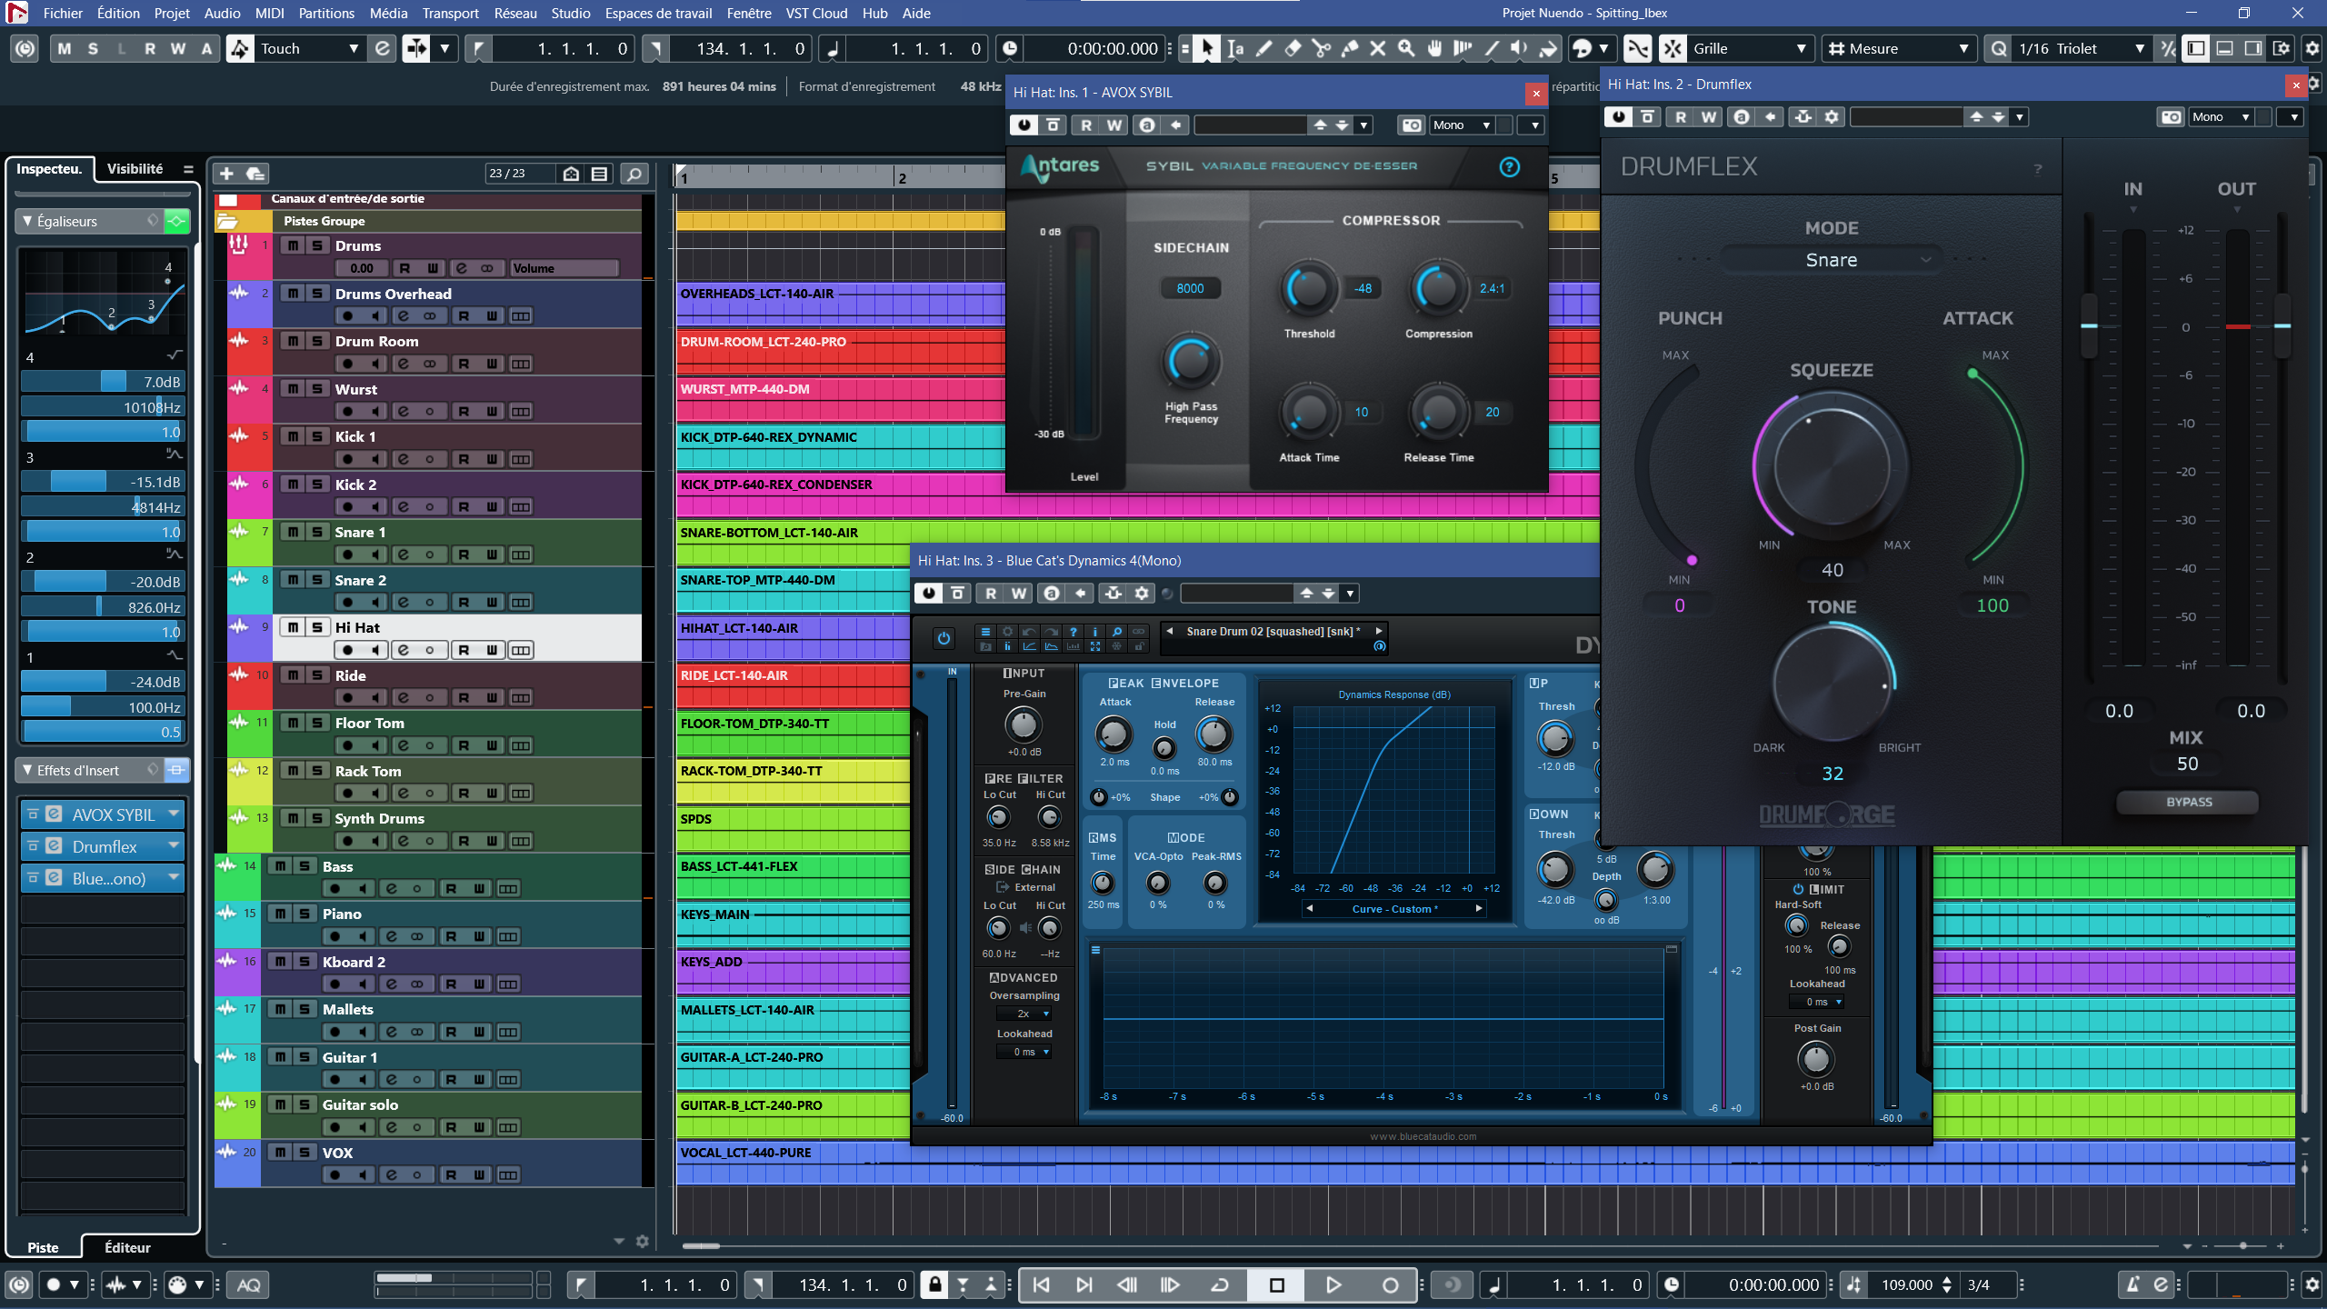Click the Drumflex BYPASS button
2327x1309 pixels.
point(2189,802)
